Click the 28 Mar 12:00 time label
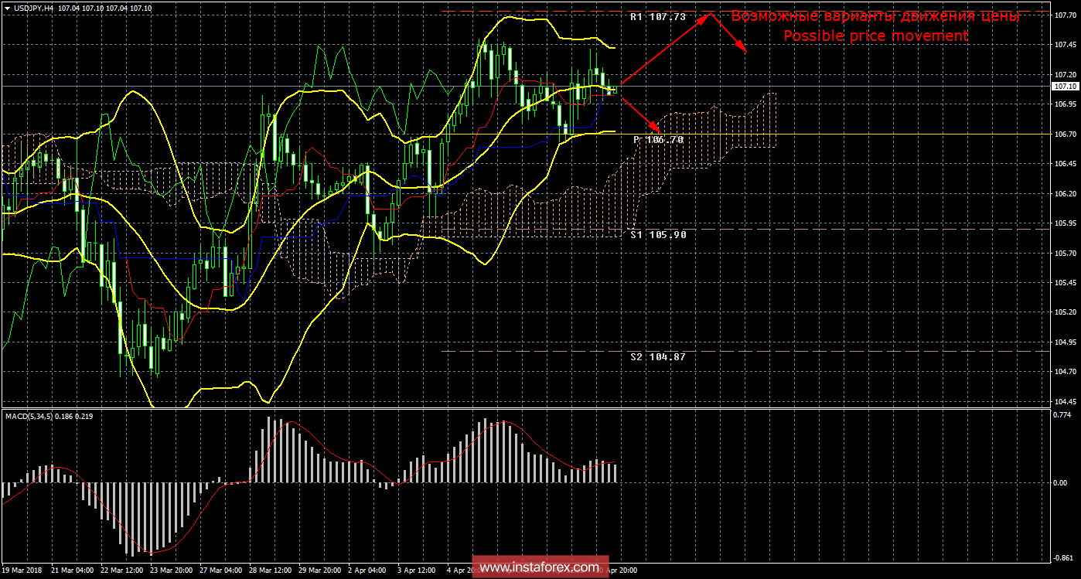The image size is (1081, 579). [x=270, y=570]
